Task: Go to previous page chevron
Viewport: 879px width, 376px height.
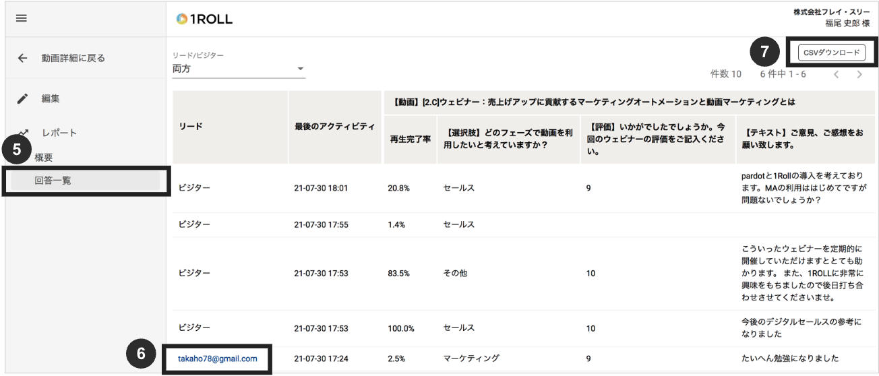Action: (837, 74)
